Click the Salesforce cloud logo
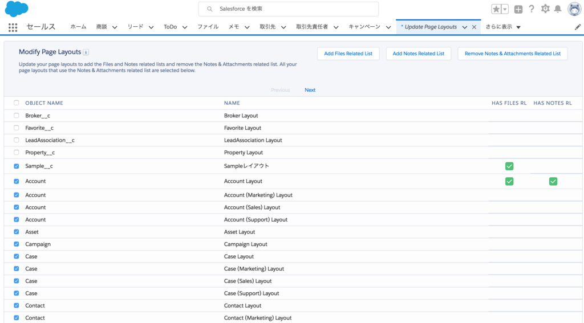This screenshot has width=584, height=323. (x=17, y=9)
